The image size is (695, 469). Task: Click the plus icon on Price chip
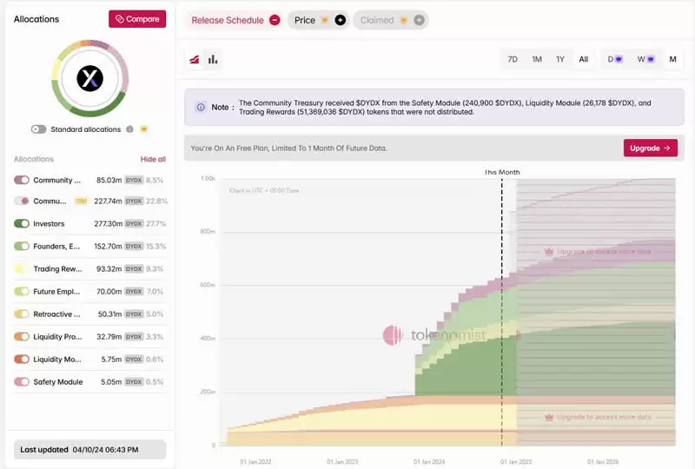pyautogui.click(x=340, y=20)
